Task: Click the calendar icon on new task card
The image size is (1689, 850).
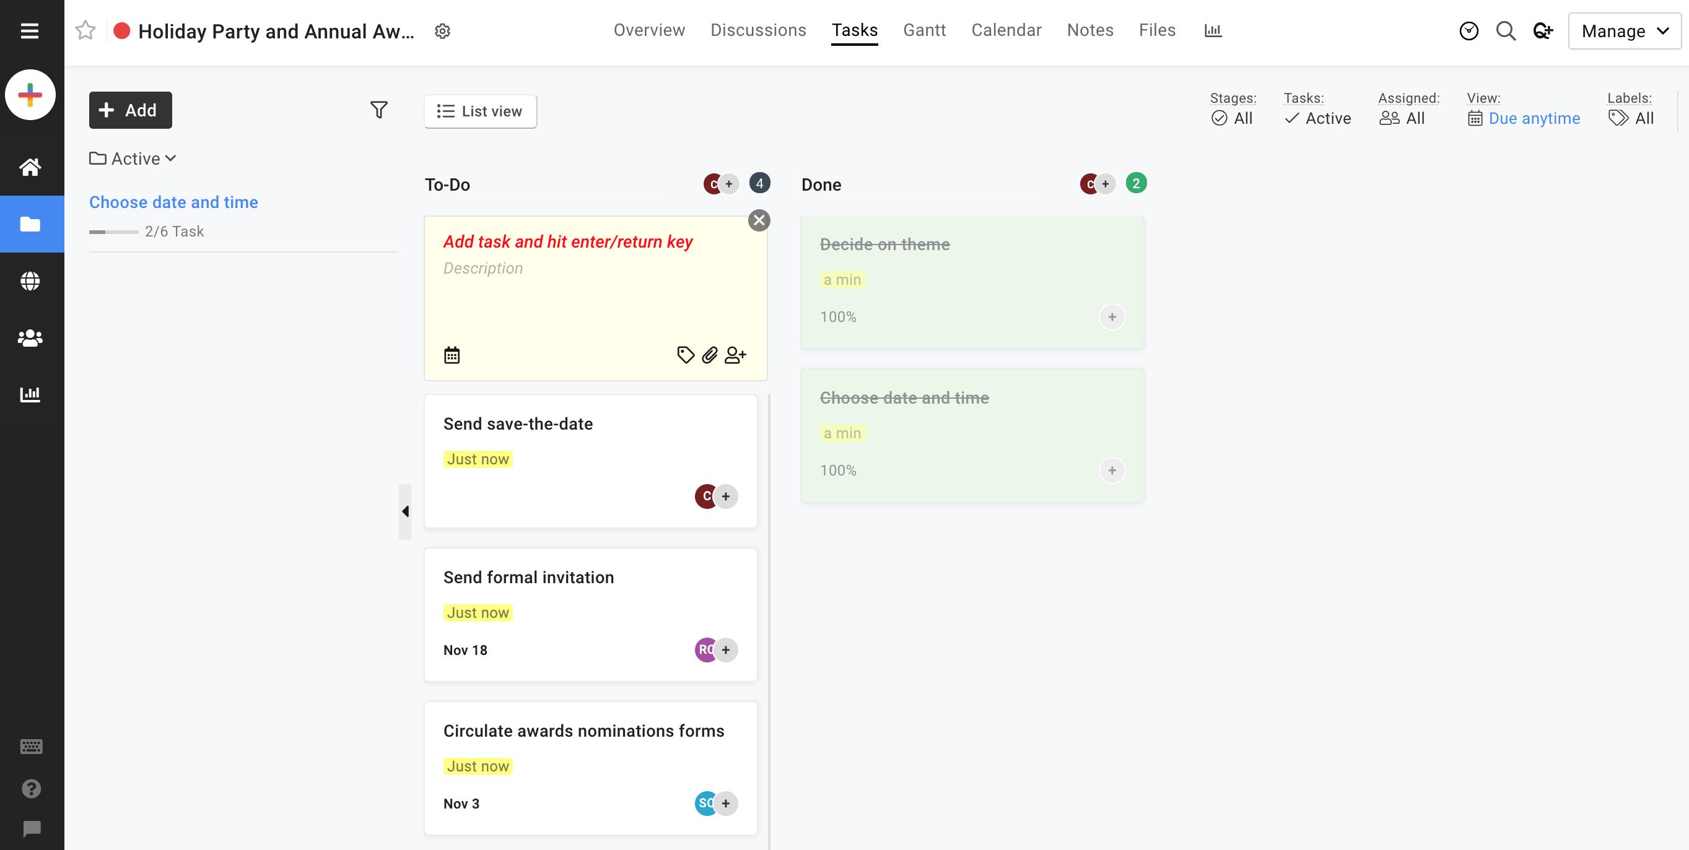Action: (452, 355)
